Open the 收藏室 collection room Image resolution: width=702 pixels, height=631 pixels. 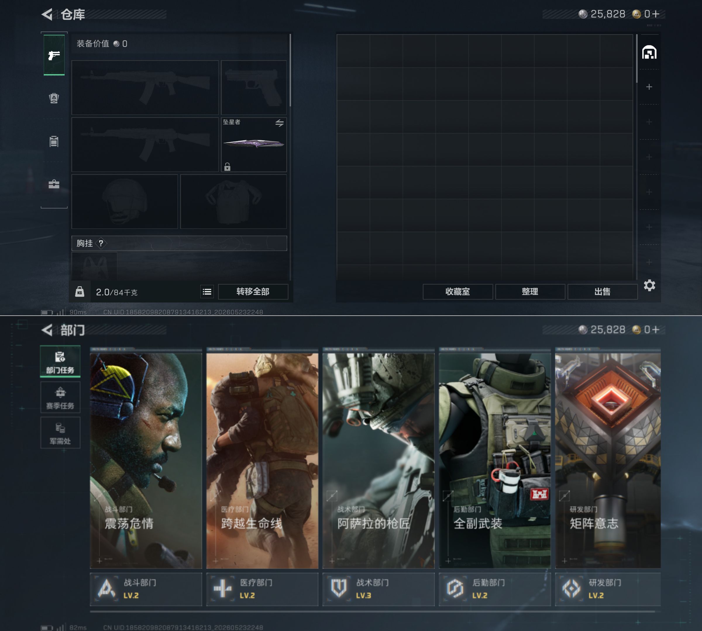[458, 292]
